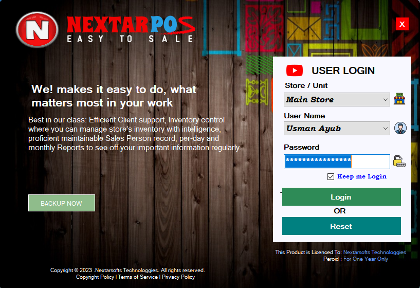Close the login window with red X

[402, 24]
